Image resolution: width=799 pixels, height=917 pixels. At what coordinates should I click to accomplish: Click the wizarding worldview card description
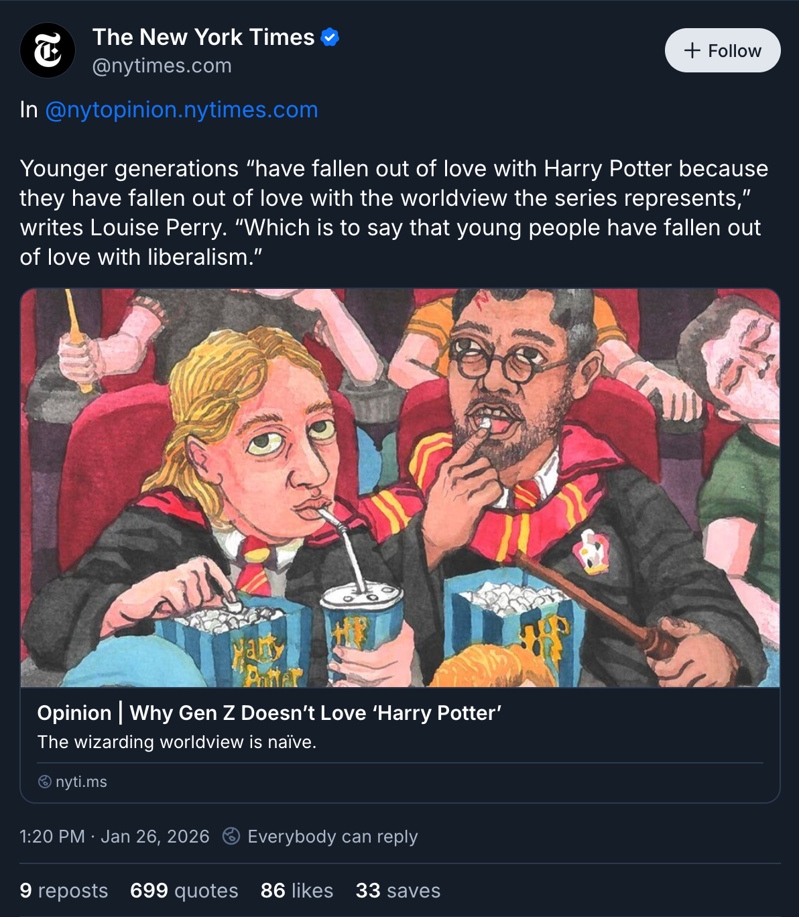pyautogui.click(x=177, y=742)
